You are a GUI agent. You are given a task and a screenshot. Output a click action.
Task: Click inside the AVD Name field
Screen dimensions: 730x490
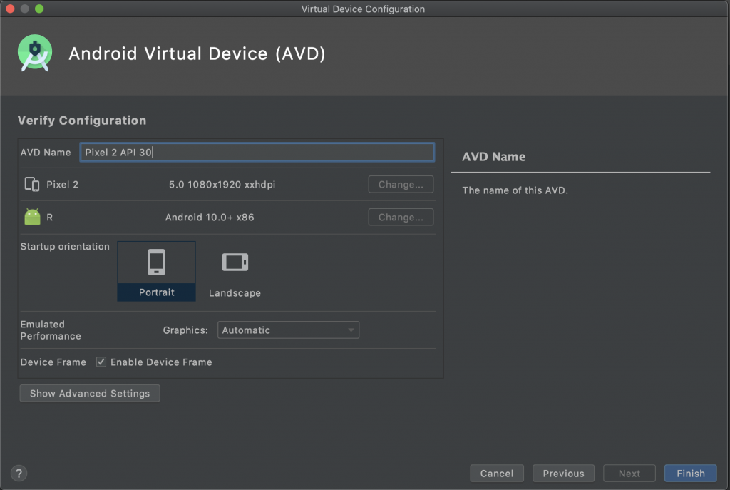[x=257, y=153]
